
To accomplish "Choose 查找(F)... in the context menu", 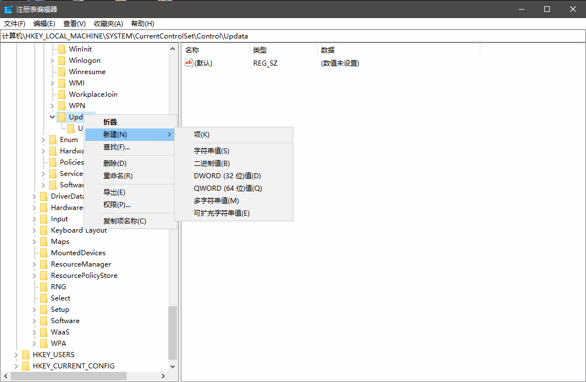I will coord(129,147).
